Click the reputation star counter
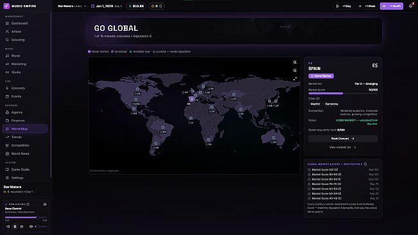Image resolution: width=418 pixels, height=235 pixels. click(x=157, y=6)
